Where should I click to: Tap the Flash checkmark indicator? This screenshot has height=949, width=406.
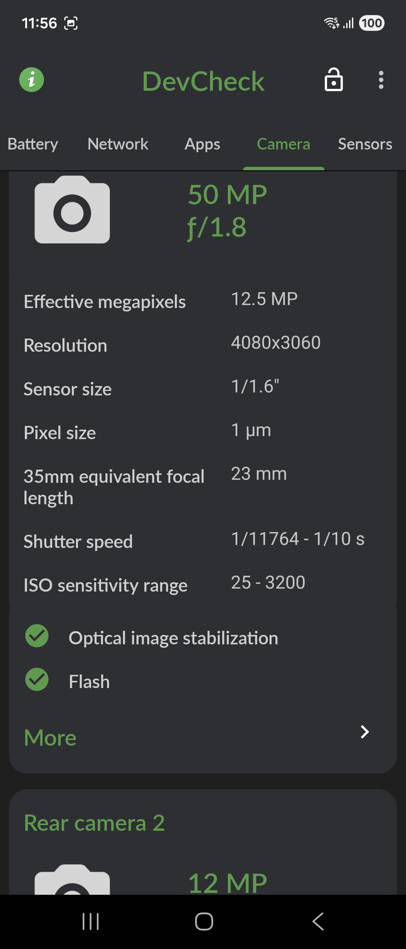pyautogui.click(x=37, y=680)
